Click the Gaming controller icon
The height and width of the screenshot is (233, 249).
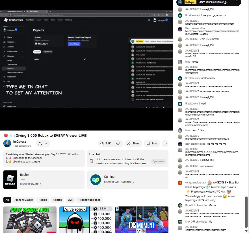click(96, 180)
